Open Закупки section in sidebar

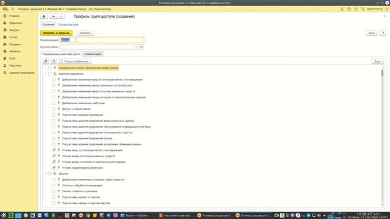[14, 30]
